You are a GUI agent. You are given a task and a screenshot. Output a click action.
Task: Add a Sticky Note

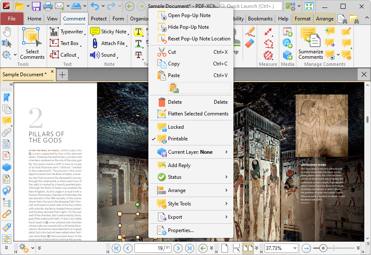click(109, 32)
